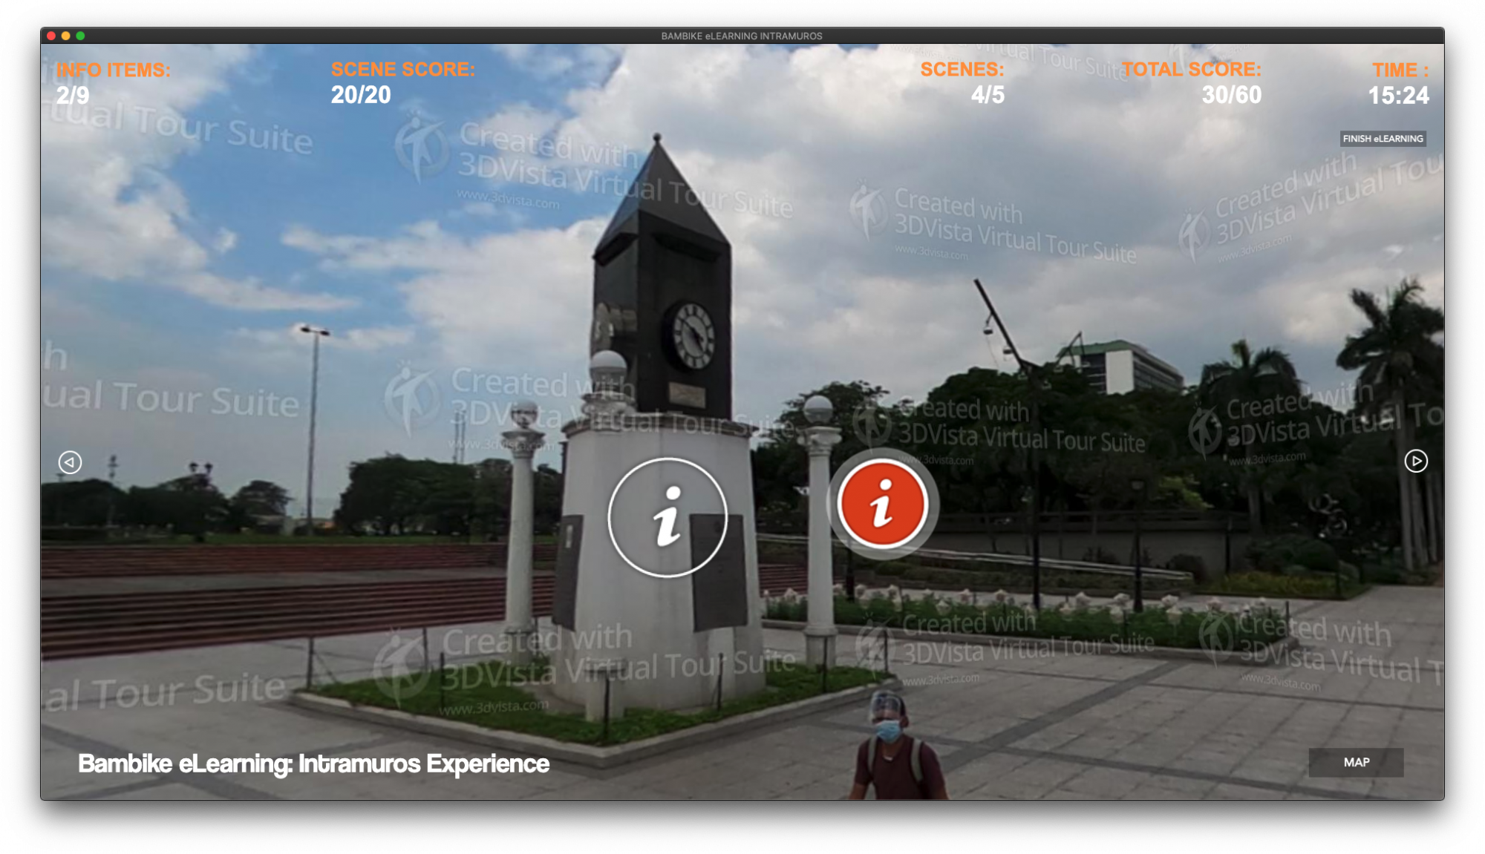Click the SCENE SCORE value 20/20

[x=361, y=94]
